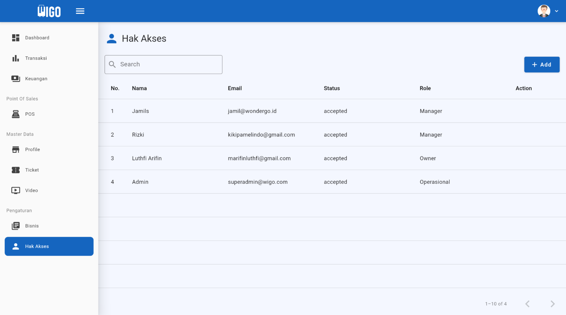Click the WIGO logo
Viewport: 566px width, 315px height.
[49, 11]
